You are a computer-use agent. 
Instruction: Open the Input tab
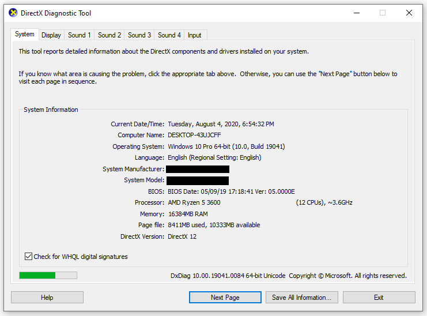[x=194, y=35]
